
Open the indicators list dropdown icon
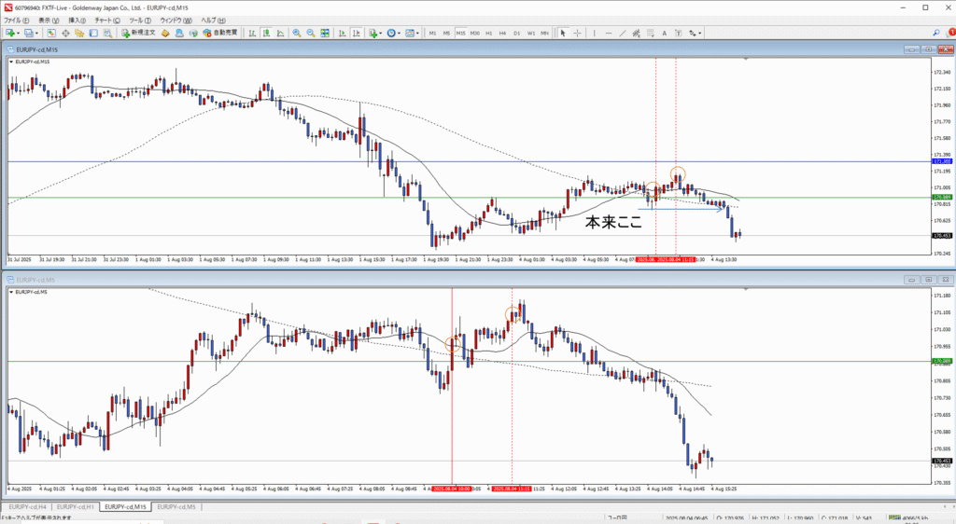(373, 33)
